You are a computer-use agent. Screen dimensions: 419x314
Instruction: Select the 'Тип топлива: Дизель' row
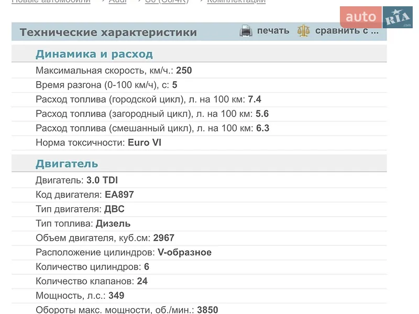199,223
